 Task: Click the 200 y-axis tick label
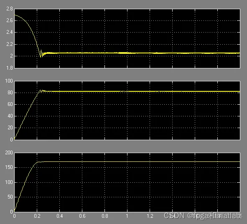(9, 153)
